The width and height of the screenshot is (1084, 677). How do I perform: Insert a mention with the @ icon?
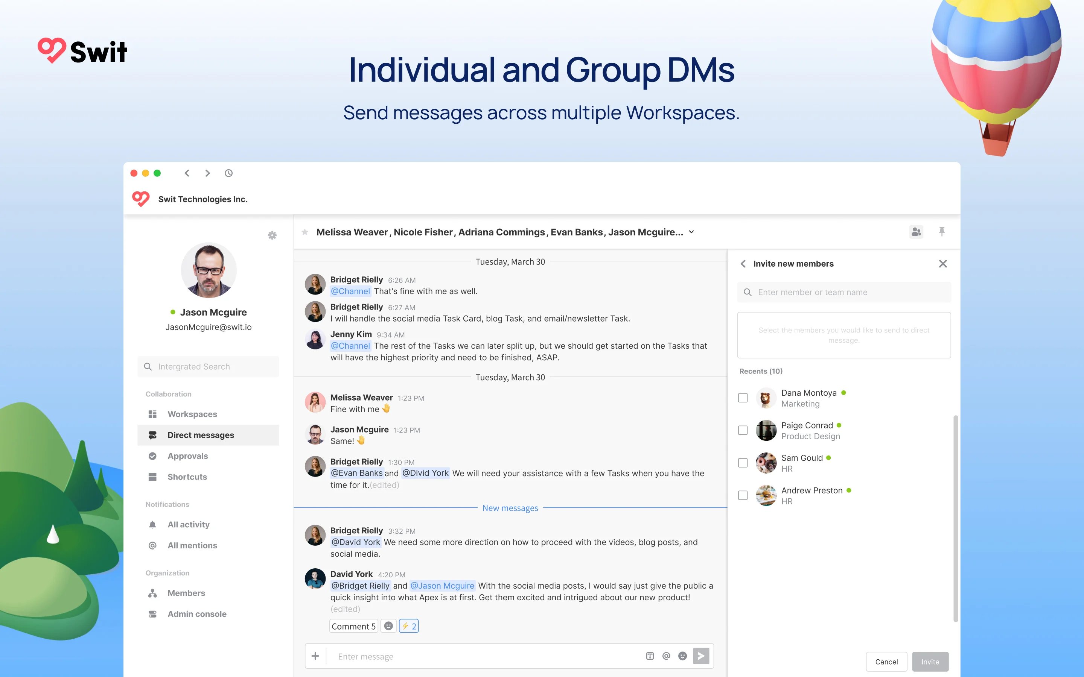(x=666, y=656)
